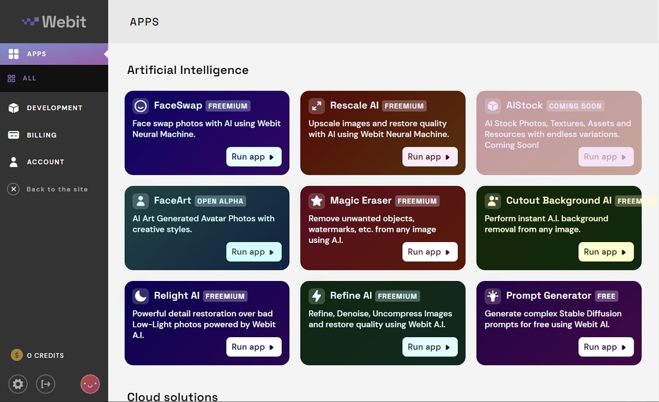659x402 pixels.
Task: Click the AIStock cube icon
Action: click(x=492, y=106)
